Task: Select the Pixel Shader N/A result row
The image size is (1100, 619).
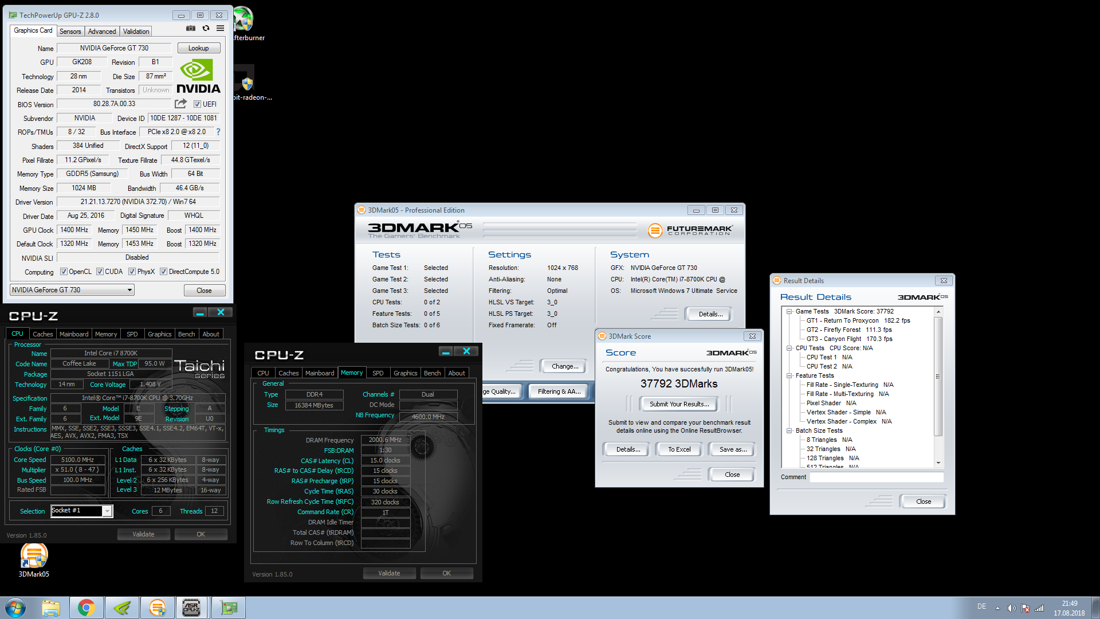Action: (831, 403)
